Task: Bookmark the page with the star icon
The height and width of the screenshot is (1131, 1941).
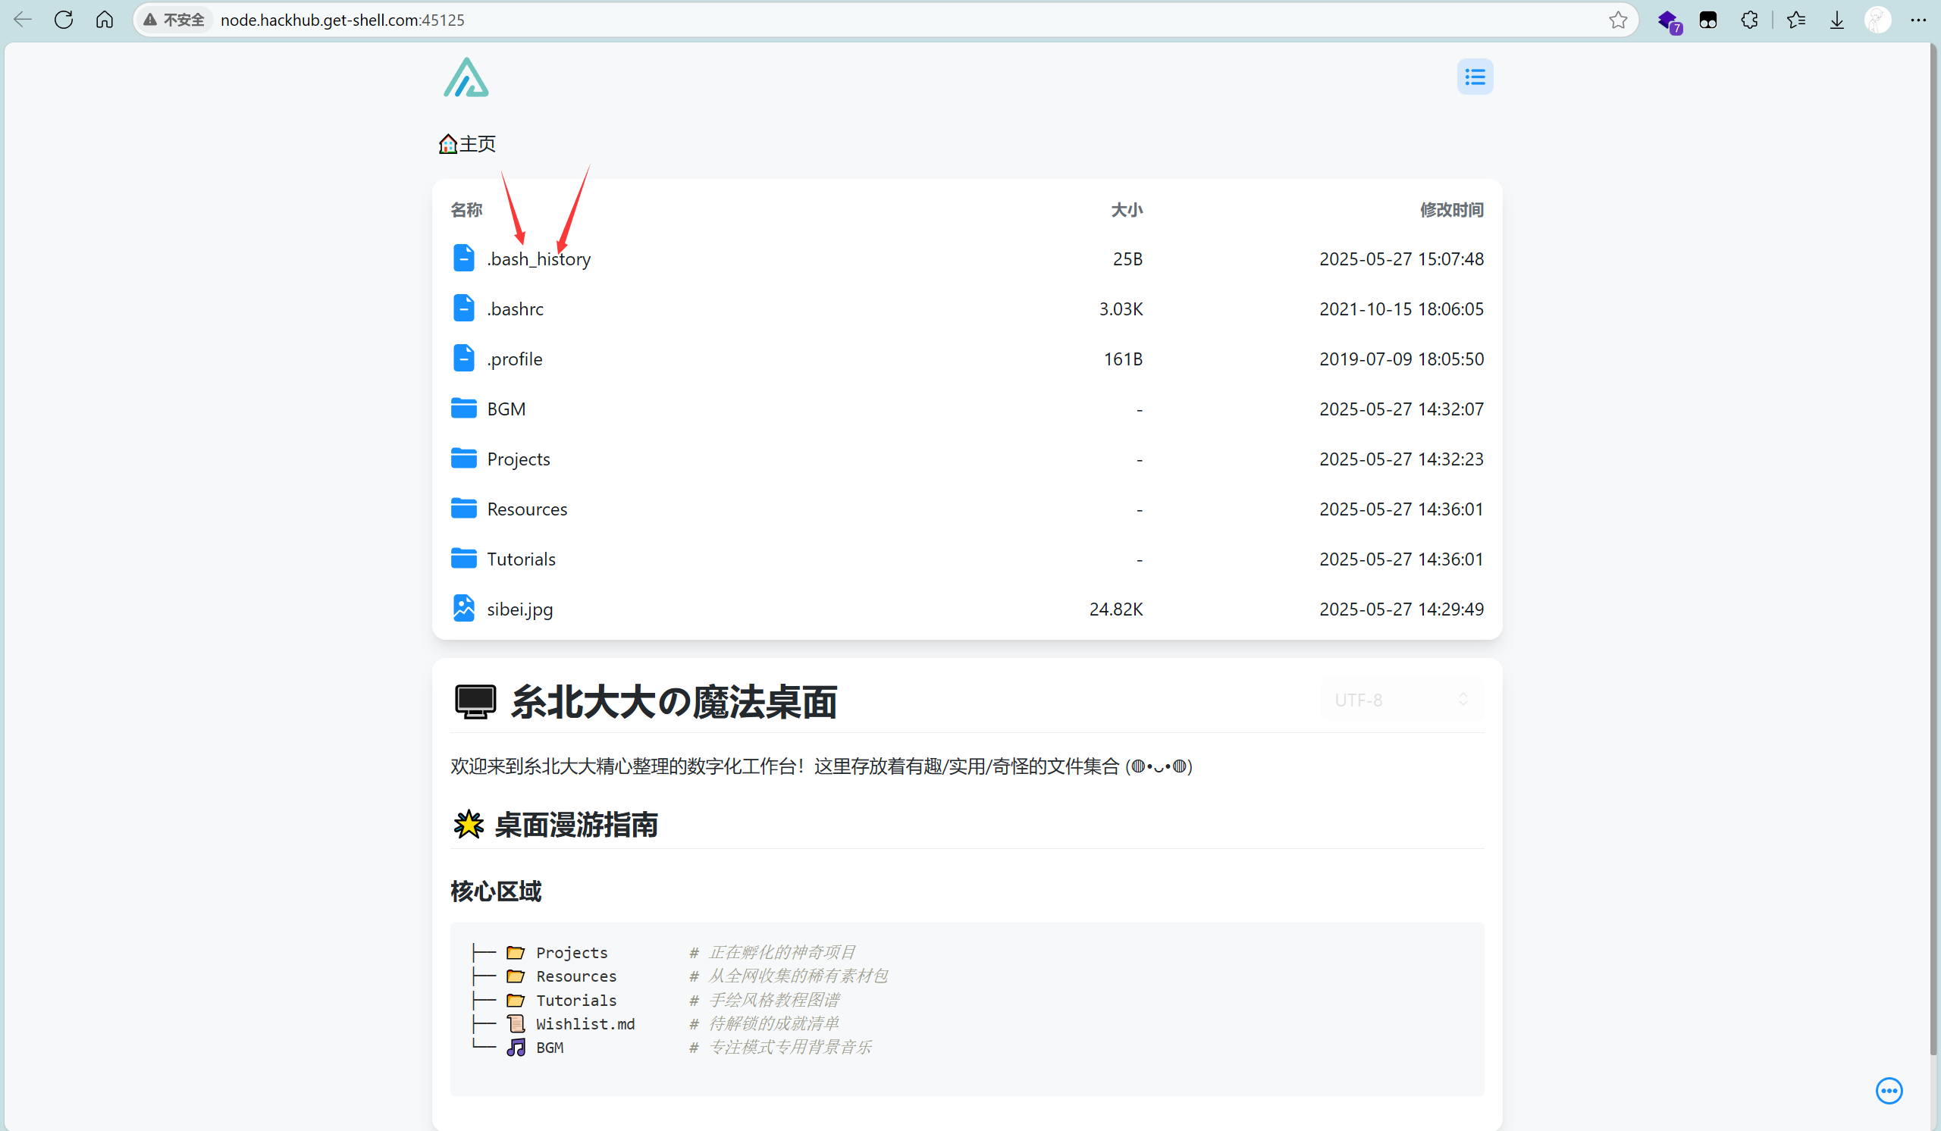Action: coord(1617,19)
